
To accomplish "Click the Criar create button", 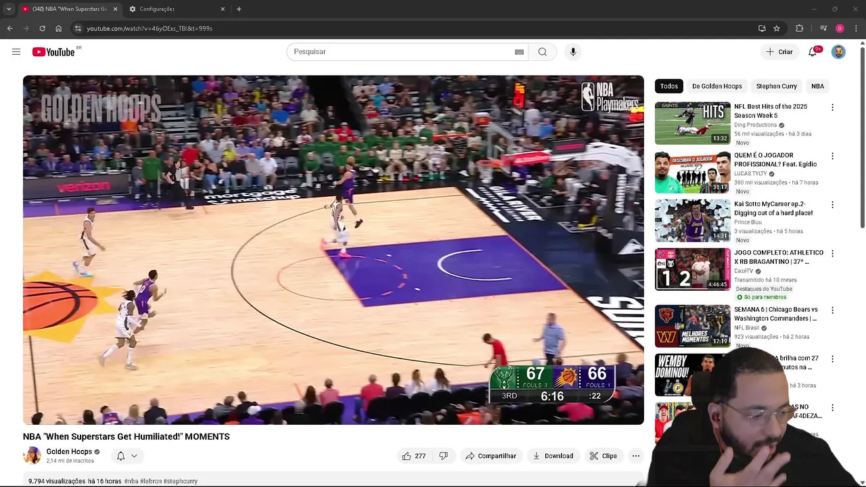I will click(x=779, y=52).
